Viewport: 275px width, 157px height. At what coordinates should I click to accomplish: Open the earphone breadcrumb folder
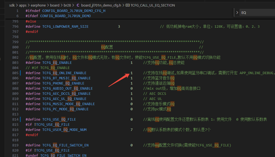pos(38,5)
